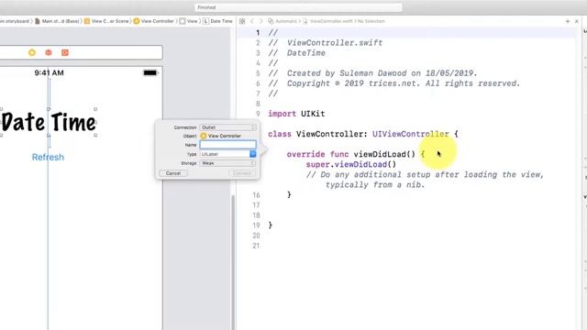Open the Storage Weak dropdown
Screen dimensions: 587x330
227,163
